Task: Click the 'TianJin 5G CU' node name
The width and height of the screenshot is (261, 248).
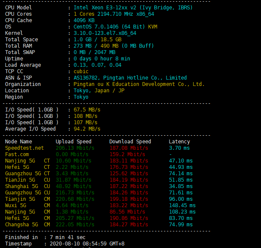Action: point(28,180)
